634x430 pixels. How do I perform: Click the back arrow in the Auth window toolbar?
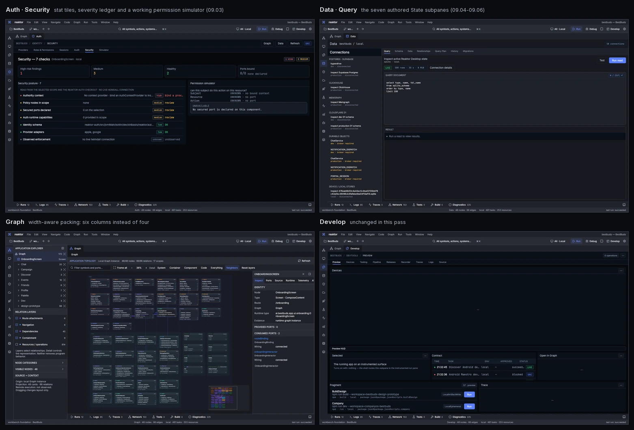point(43,29)
